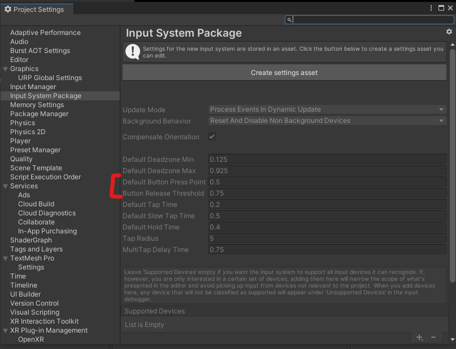Click the Default Deadzone Min field
This screenshot has width=456, height=349.
click(x=327, y=159)
